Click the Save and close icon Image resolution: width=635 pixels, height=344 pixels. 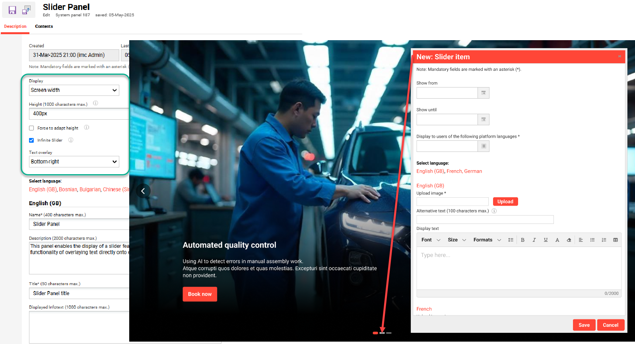pyautogui.click(x=26, y=10)
